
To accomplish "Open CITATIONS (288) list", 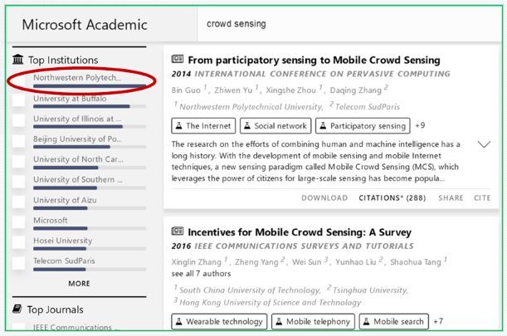I will click(392, 198).
